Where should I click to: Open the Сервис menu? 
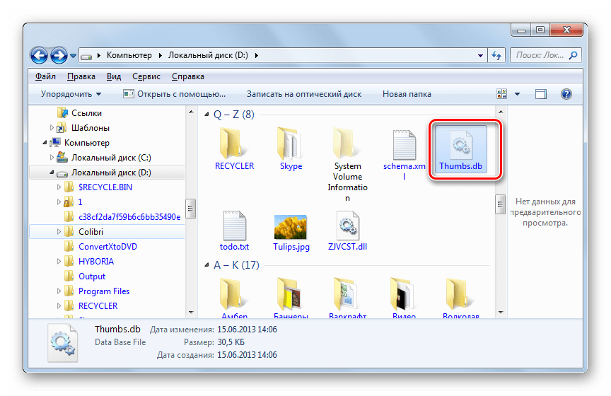click(146, 76)
